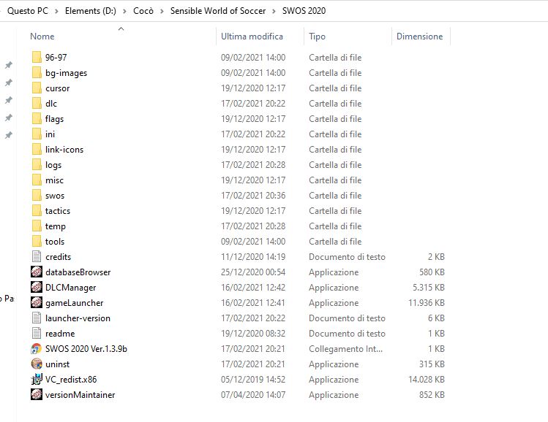
Task: Expand the breadcrumb chevron after Elements (D:)
Action: 125,11
